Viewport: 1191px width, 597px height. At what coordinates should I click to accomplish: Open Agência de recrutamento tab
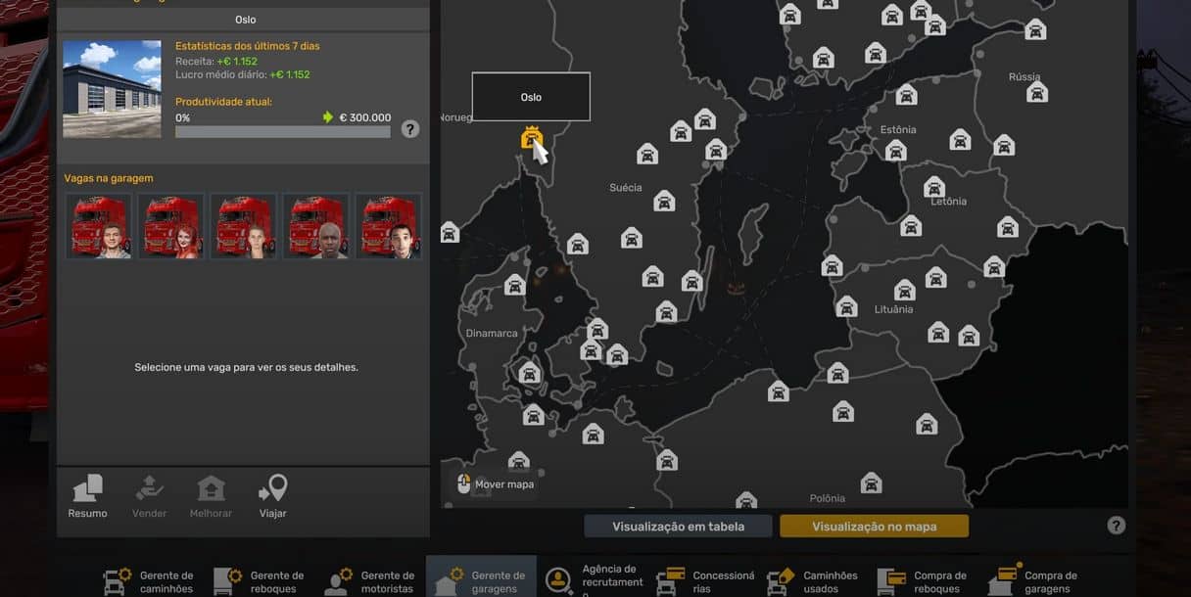(x=594, y=580)
